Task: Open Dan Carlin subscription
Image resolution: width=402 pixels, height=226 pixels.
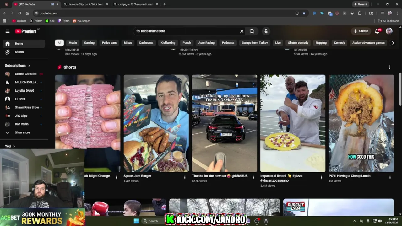Action: (x=24, y=124)
